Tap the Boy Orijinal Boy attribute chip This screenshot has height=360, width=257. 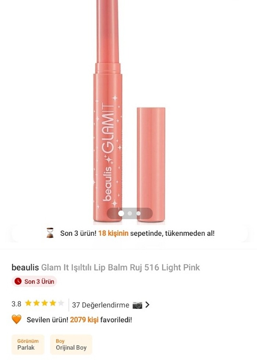(71, 345)
